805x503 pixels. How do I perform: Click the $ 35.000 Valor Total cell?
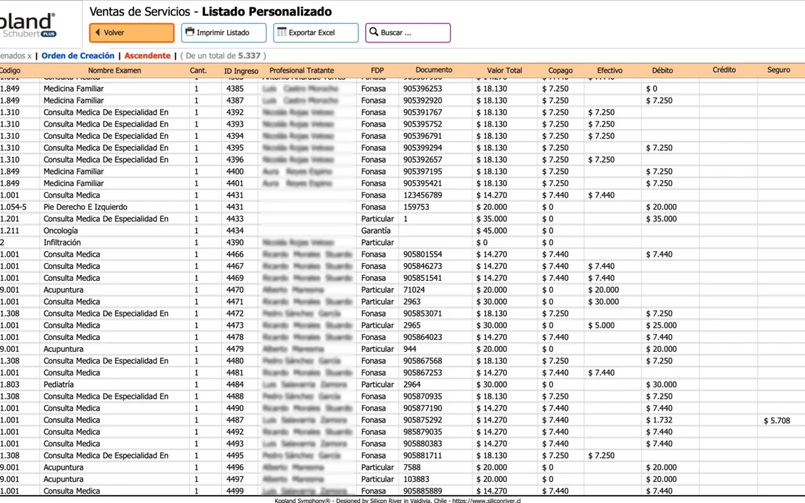click(x=491, y=218)
